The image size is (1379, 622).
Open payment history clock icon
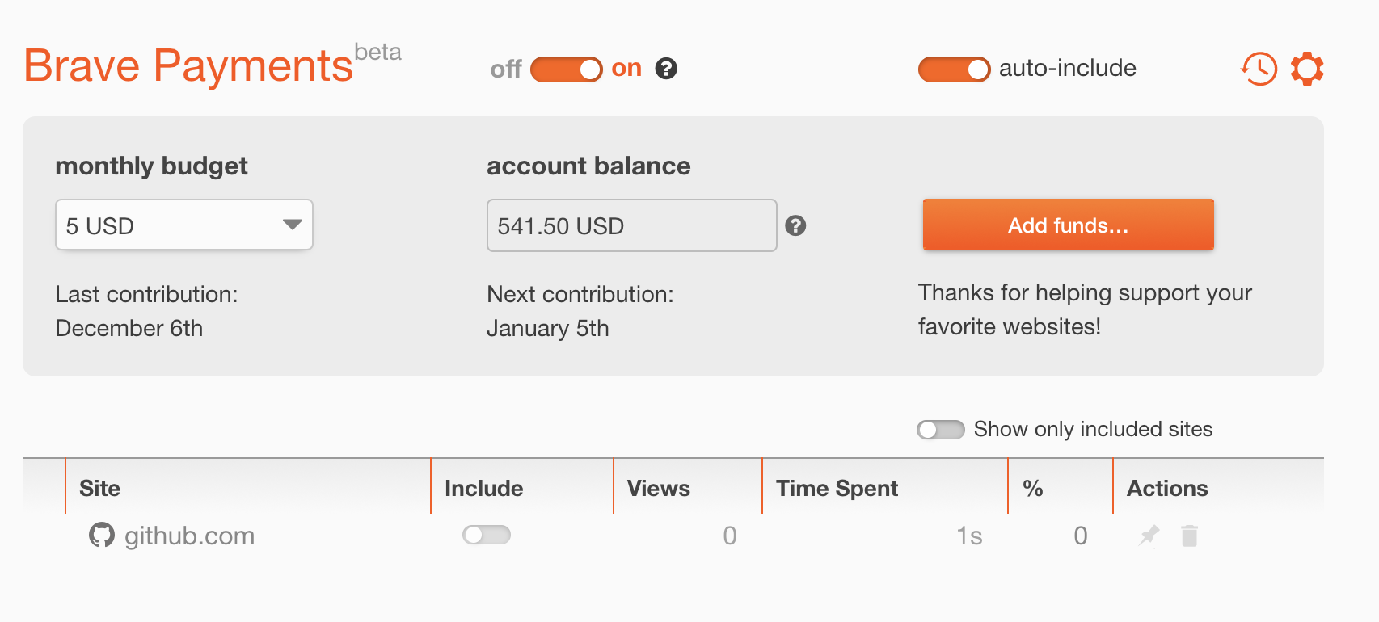pos(1259,69)
